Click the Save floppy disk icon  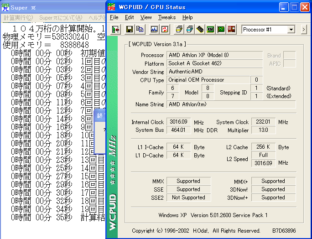tap(130, 29)
